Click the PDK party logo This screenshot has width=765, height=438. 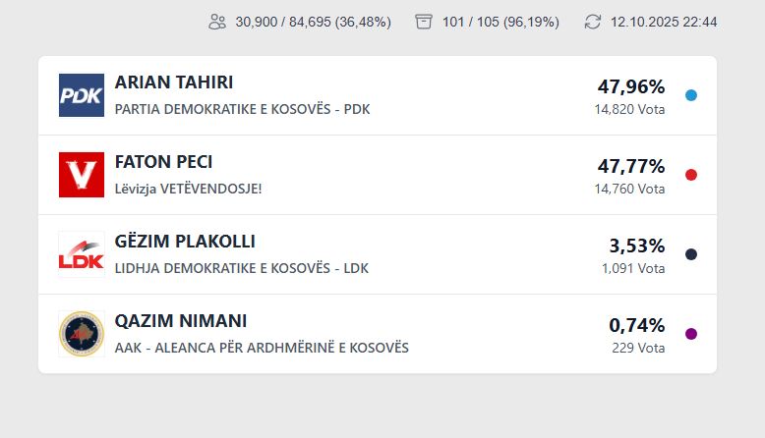(82, 95)
